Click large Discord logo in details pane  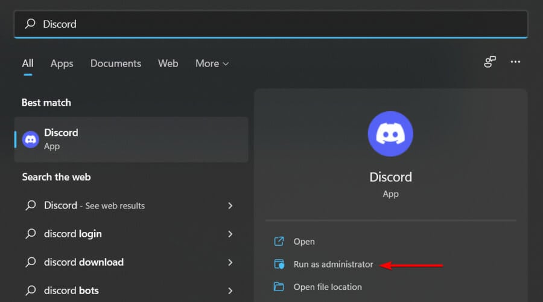390,134
